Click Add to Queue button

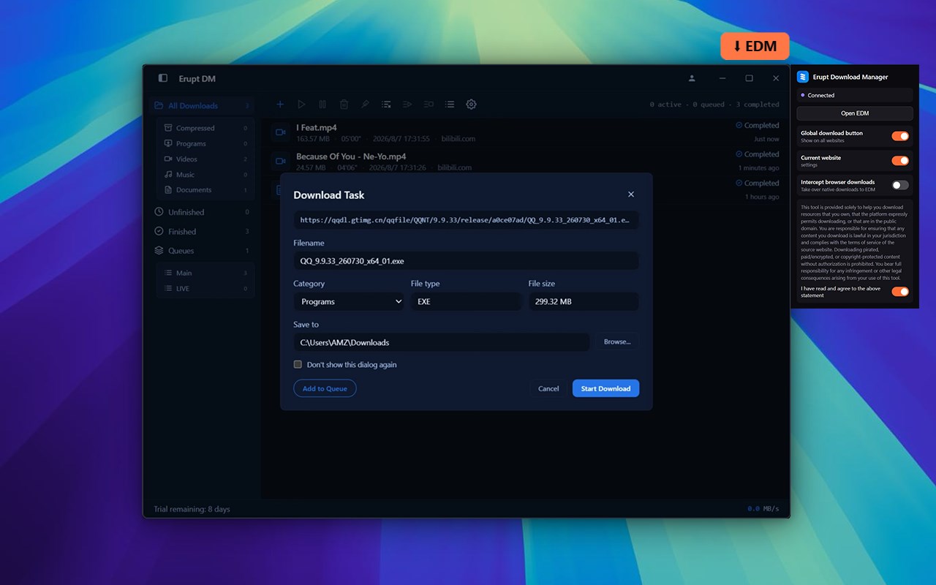(x=325, y=388)
